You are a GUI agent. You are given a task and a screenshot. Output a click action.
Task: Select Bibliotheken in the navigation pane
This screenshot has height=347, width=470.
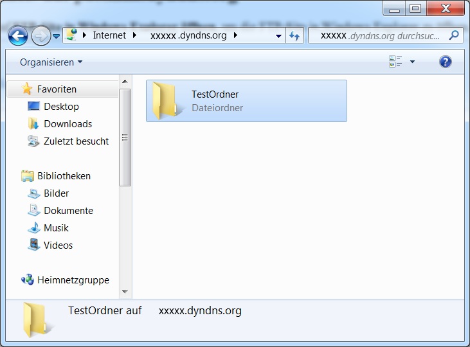tap(63, 176)
